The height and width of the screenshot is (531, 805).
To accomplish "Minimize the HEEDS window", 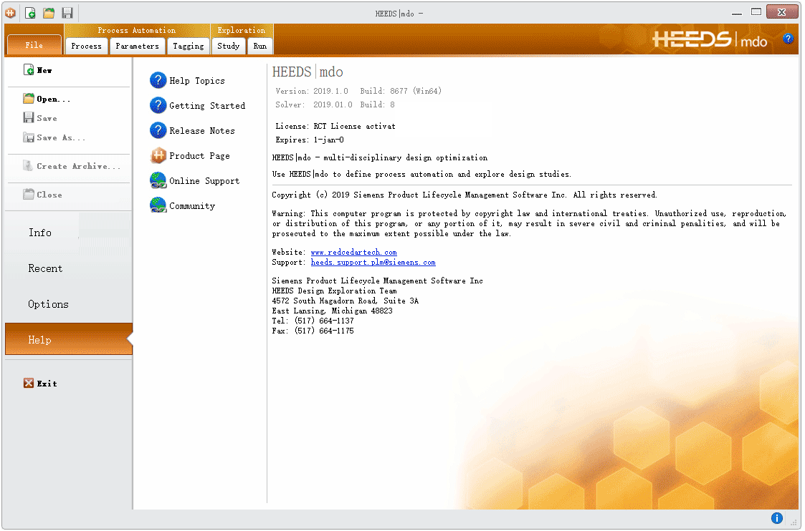I will [x=737, y=12].
